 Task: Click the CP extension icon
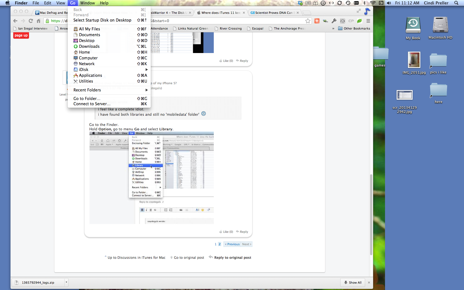tap(351, 21)
